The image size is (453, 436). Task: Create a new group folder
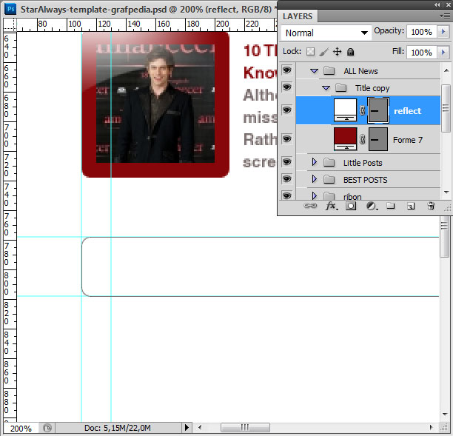(x=391, y=206)
